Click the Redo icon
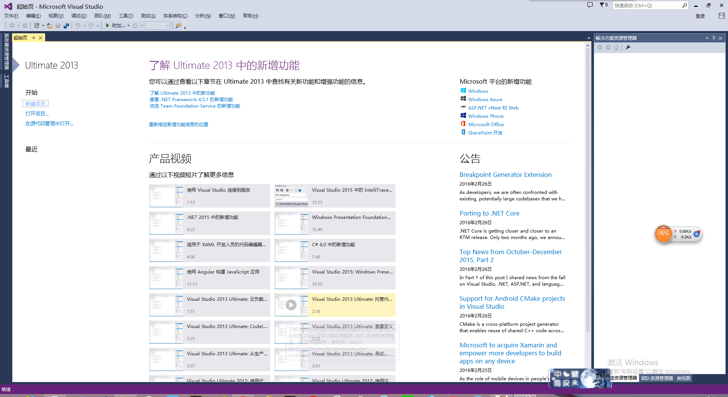 (x=91, y=26)
